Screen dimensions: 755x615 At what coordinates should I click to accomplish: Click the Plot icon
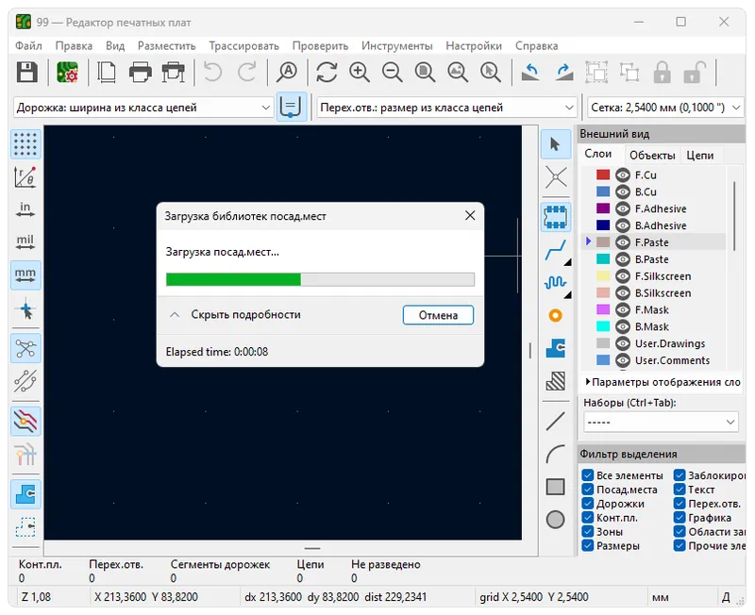click(x=174, y=73)
